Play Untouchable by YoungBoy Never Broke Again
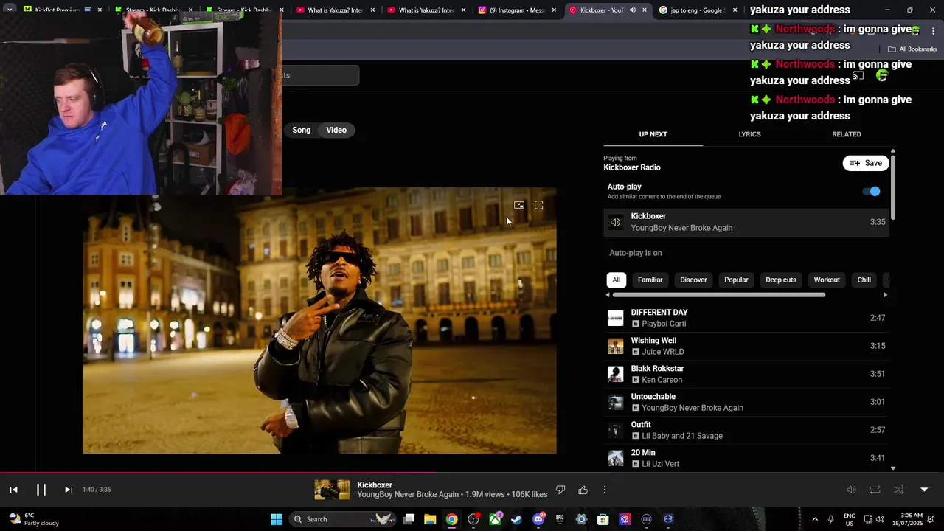Image resolution: width=944 pixels, height=531 pixels. pyautogui.click(x=746, y=402)
